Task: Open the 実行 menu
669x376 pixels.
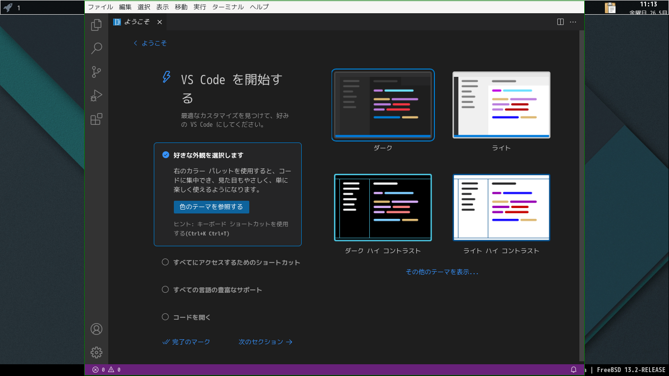Action: (200, 7)
